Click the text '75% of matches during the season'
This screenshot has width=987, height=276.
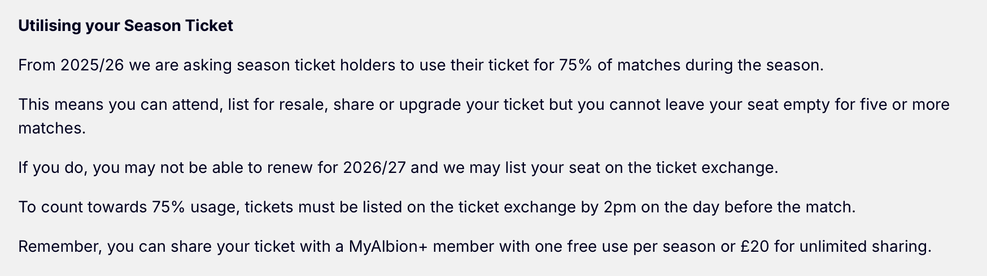(690, 65)
